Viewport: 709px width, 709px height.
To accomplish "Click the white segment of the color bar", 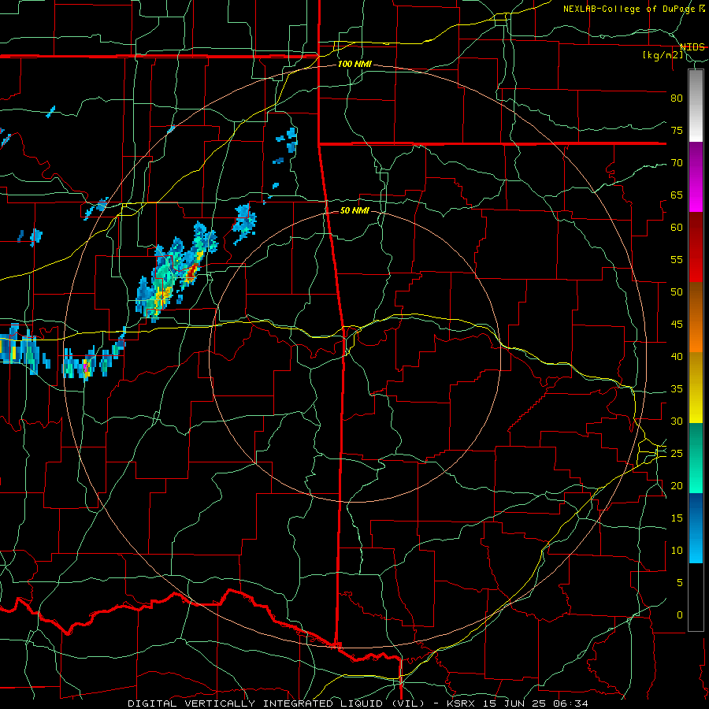I will click(696, 106).
